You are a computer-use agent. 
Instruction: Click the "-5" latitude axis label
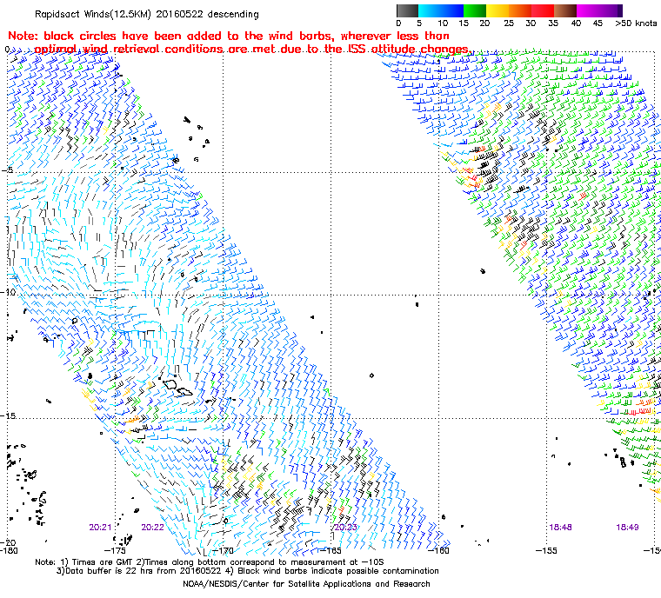[6, 169]
